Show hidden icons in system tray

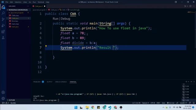point(163,107)
